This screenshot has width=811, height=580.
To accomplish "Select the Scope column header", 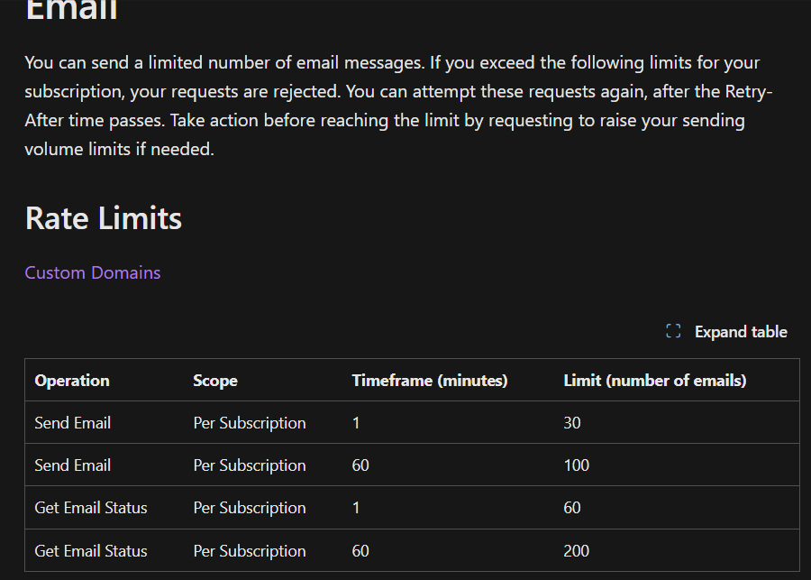I will tap(215, 381).
